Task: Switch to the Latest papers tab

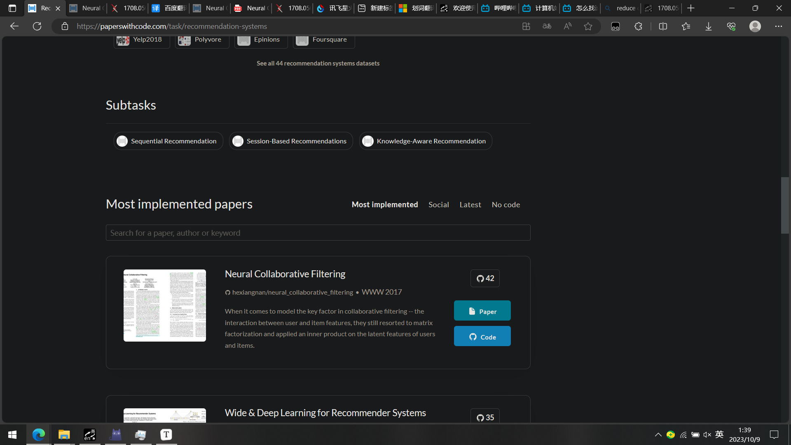Action: point(470,205)
